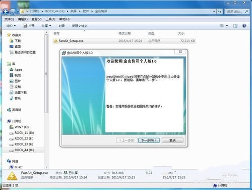Select WIN7 (C:) drive in navigation pane
This screenshot has width=252, height=190.
click(x=22, y=127)
